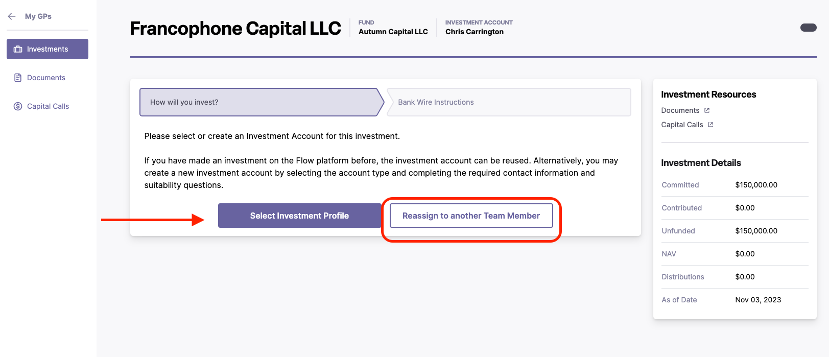Click the Francophone Capital LLC heading
829x357 pixels.
coord(235,28)
